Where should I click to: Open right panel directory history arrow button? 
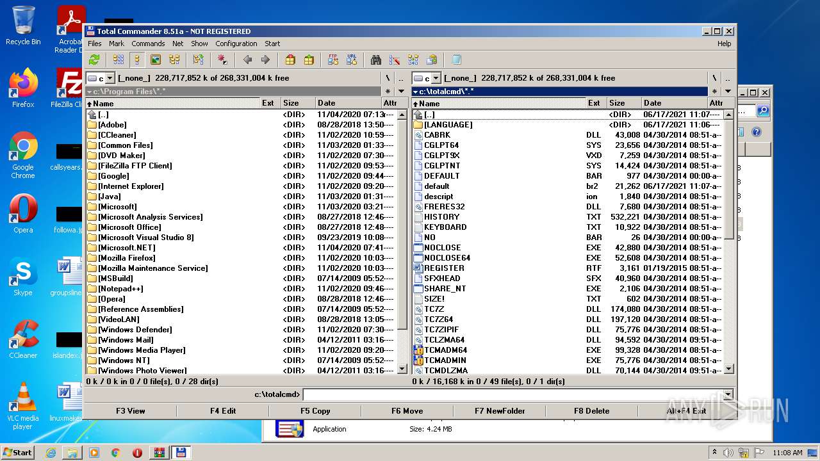click(x=726, y=92)
